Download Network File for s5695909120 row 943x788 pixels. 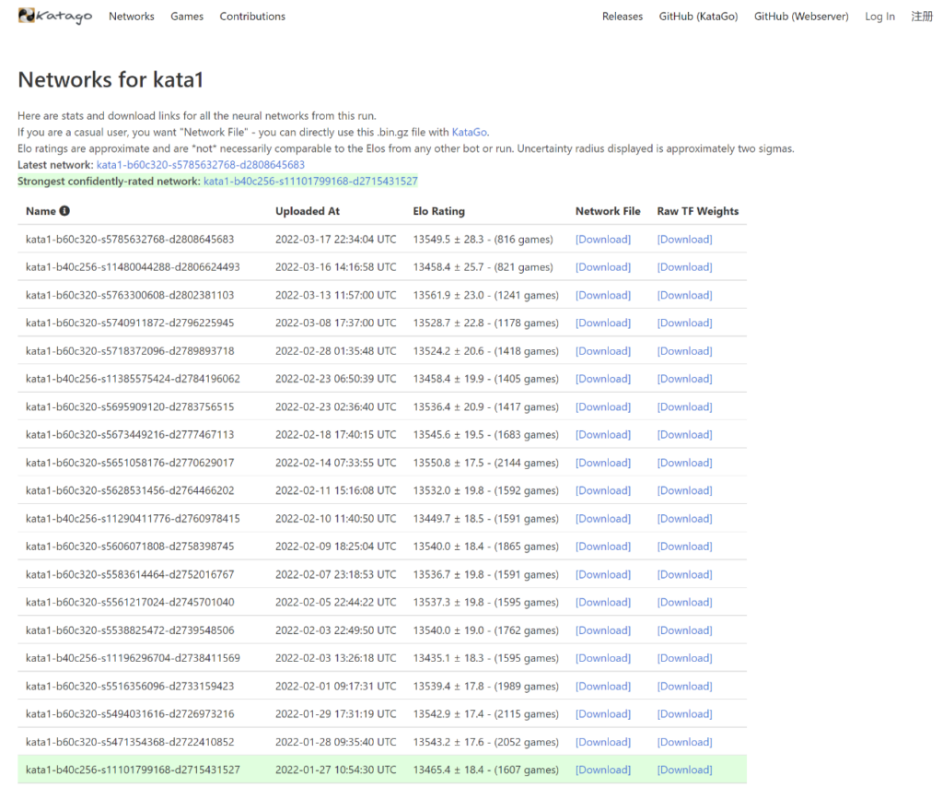click(x=603, y=407)
